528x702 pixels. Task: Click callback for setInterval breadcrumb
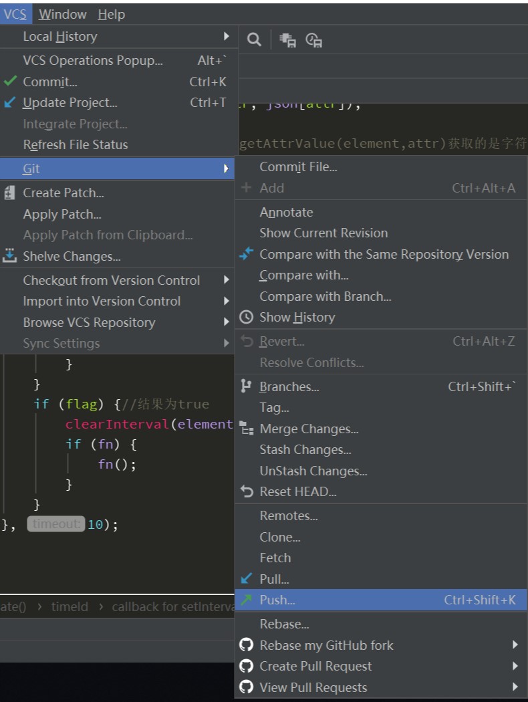click(x=172, y=606)
